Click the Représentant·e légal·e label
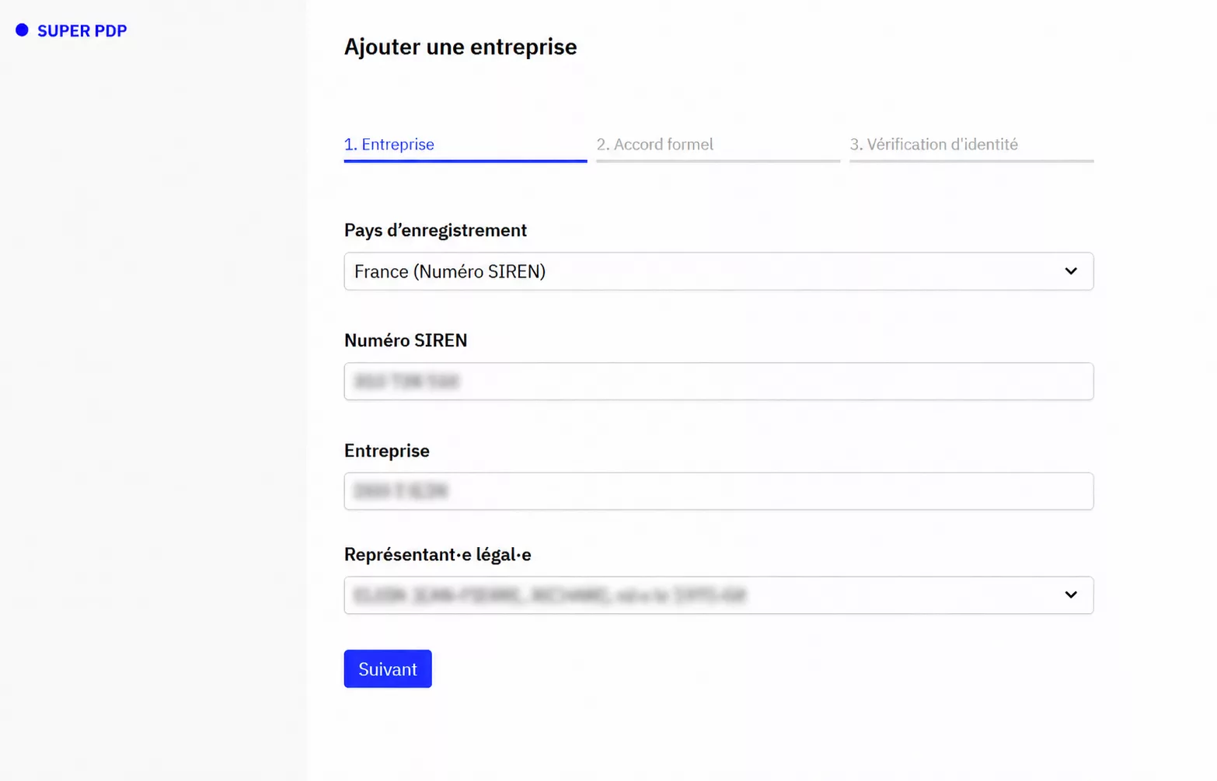 tap(436, 554)
